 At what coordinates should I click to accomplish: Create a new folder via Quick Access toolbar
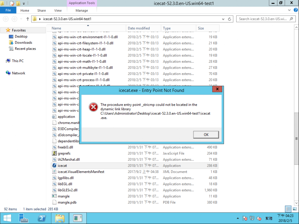[x=18, y=3]
